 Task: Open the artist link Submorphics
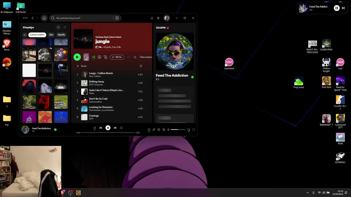click(95, 102)
